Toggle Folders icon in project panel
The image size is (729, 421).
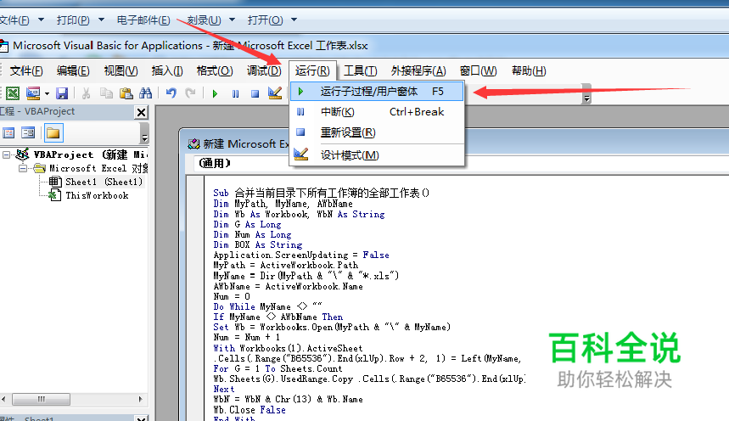point(53,133)
